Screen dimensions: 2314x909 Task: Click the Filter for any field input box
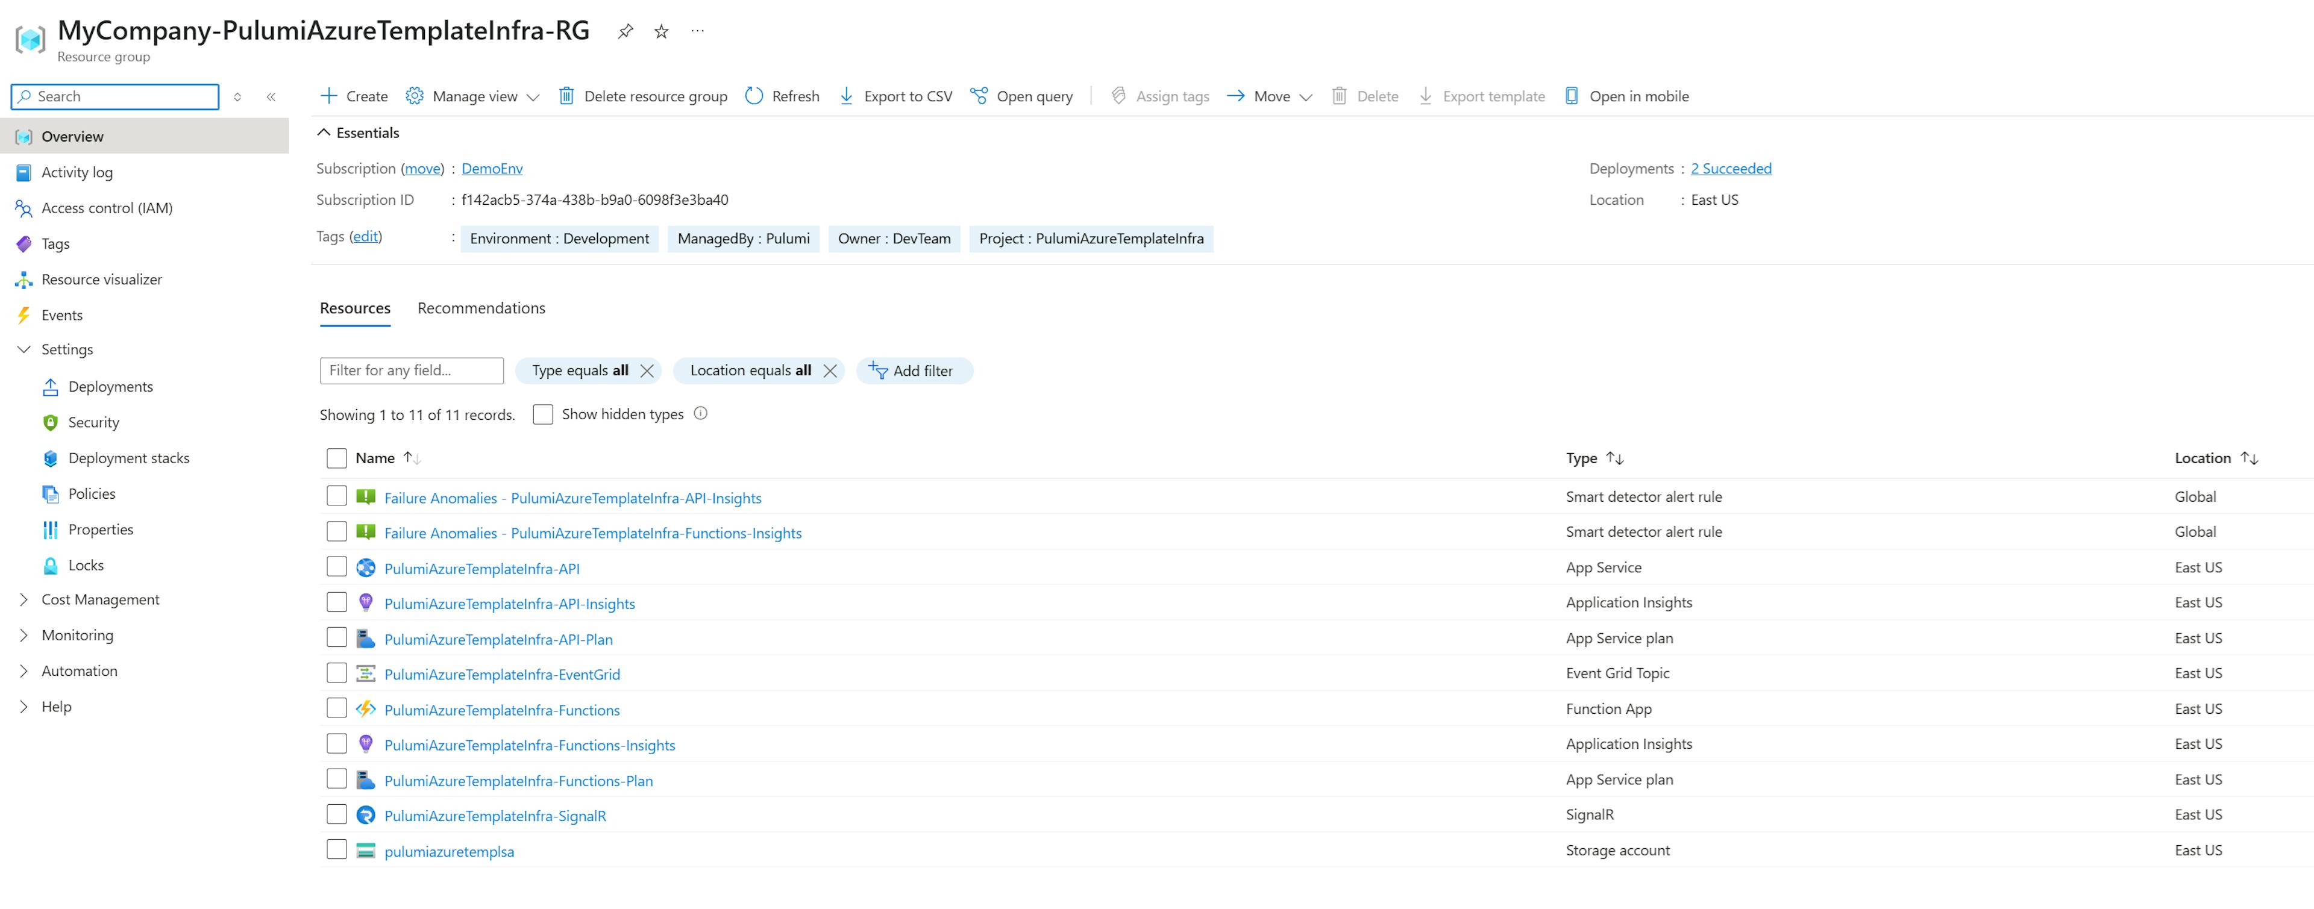coord(410,370)
